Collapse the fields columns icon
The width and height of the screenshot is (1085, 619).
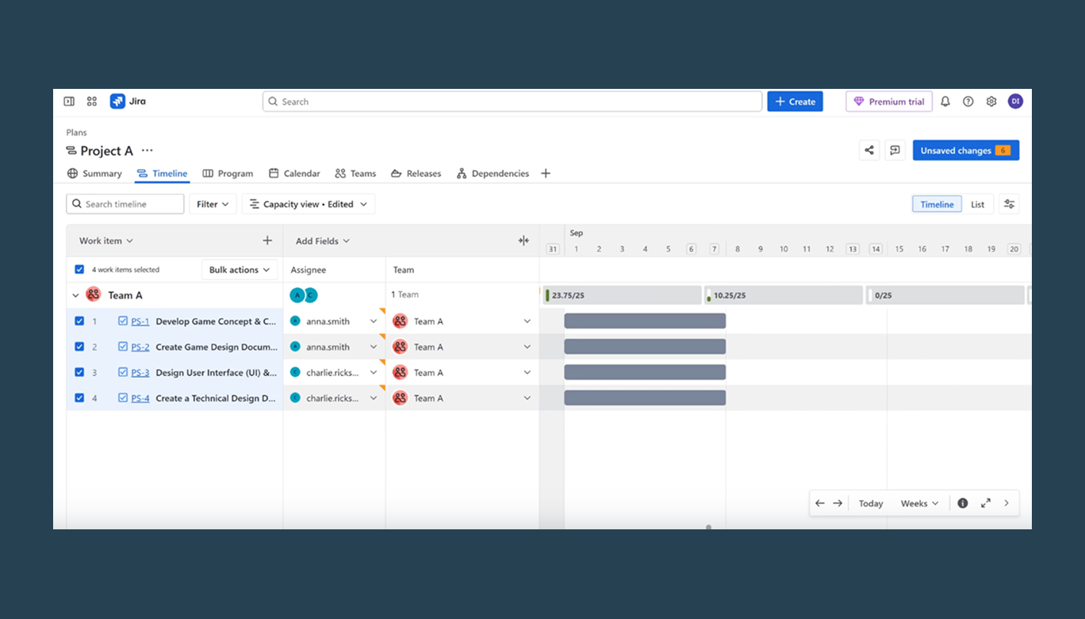coord(523,240)
